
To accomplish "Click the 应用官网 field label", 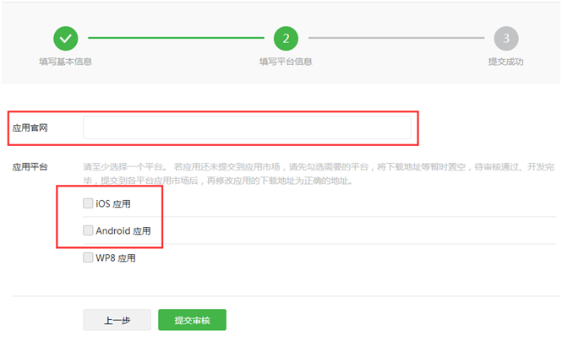I will click(x=29, y=127).
